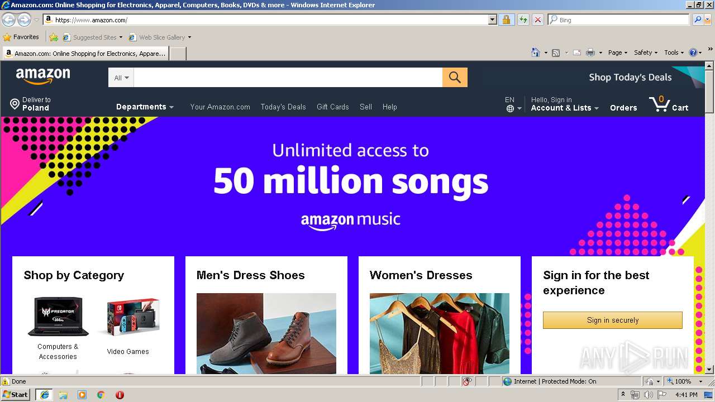Image resolution: width=715 pixels, height=402 pixels.
Task: Refresh the page with the green arrows icon
Action: point(523,20)
